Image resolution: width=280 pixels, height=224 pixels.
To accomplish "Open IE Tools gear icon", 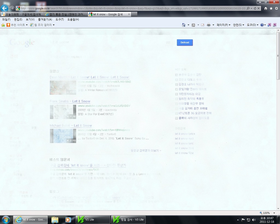I will tap(276, 8).
